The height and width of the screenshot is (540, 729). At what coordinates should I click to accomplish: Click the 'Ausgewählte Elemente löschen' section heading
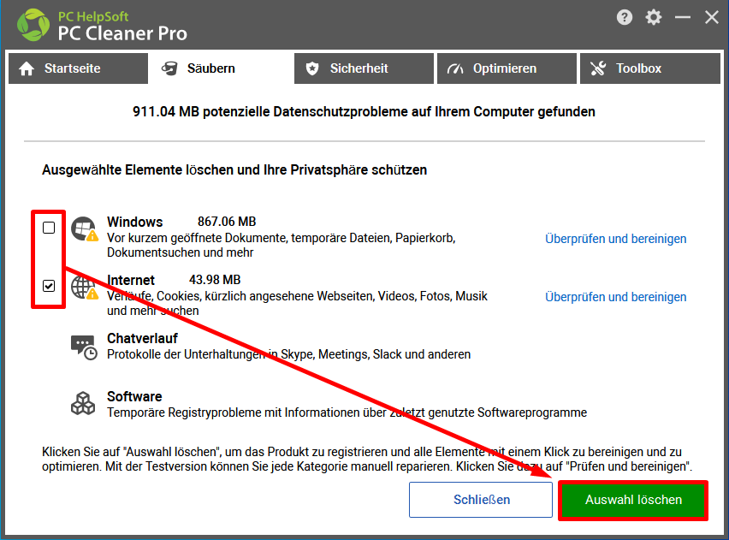[x=234, y=169]
